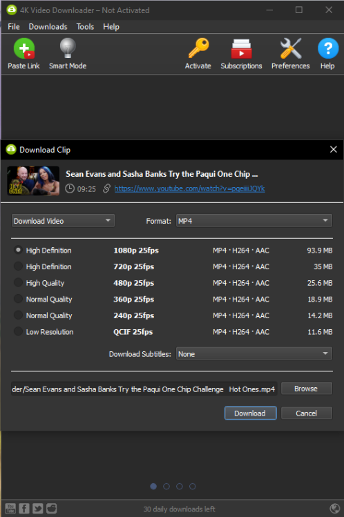
Task: Click the output file path field
Action: [144, 389]
